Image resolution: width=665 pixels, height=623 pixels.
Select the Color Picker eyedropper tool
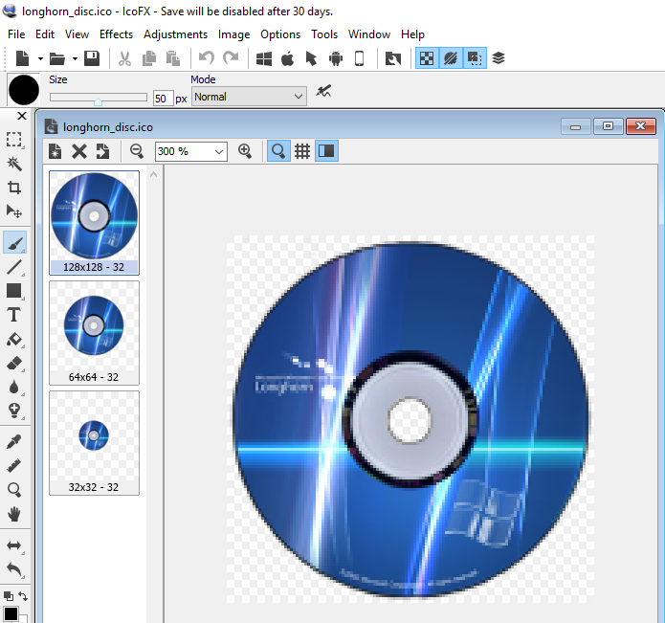pos(14,442)
